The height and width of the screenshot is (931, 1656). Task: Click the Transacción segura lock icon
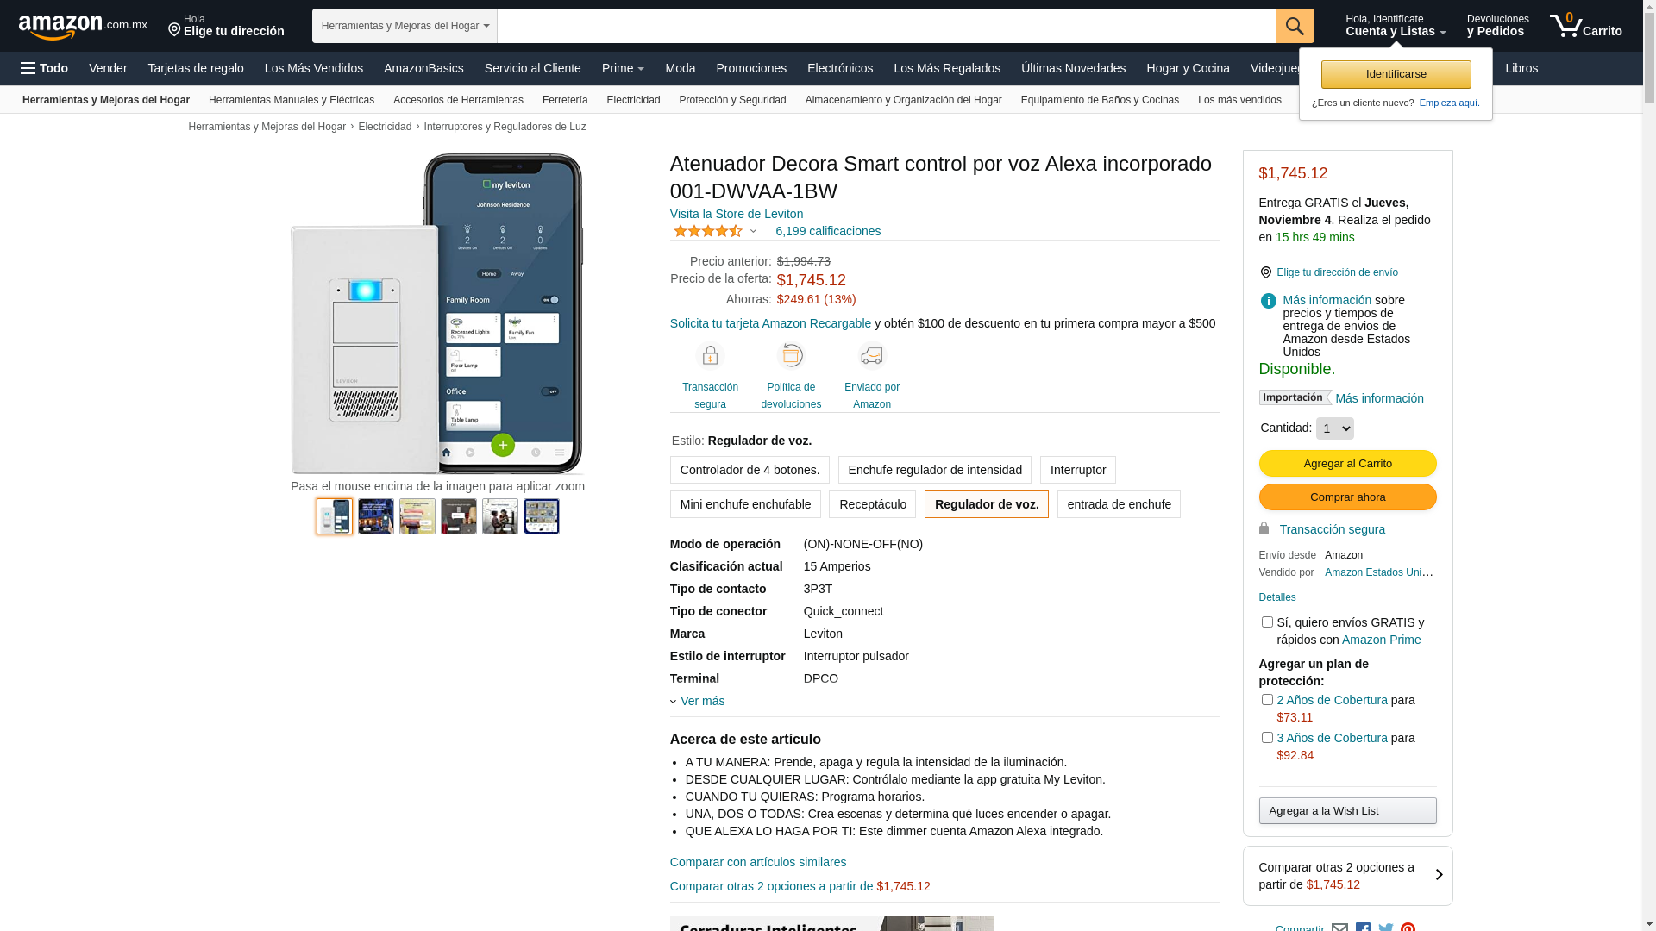coord(710,356)
